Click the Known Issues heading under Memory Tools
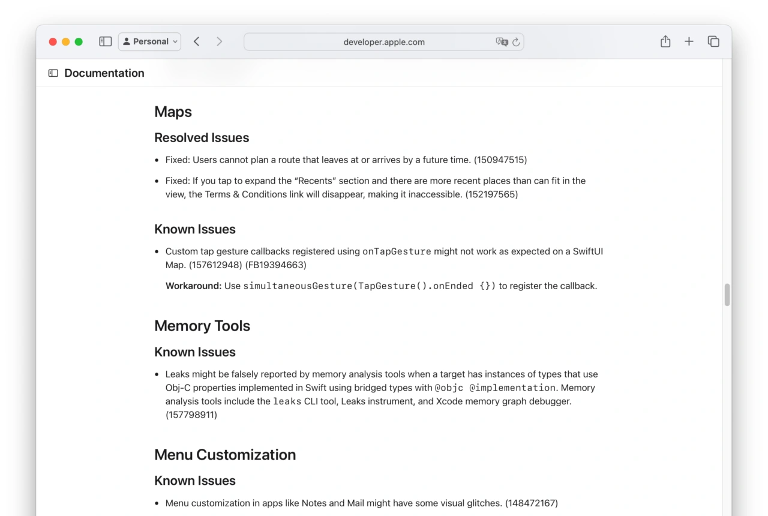The height and width of the screenshot is (516, 768). point(194,352)
